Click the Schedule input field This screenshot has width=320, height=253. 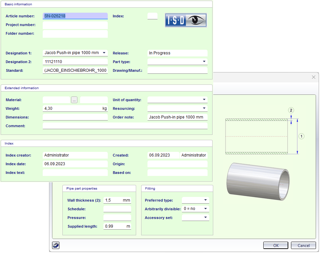pyautogui.click(x=117, y=209)
